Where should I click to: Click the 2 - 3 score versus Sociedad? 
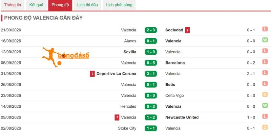tap(151, 30)
